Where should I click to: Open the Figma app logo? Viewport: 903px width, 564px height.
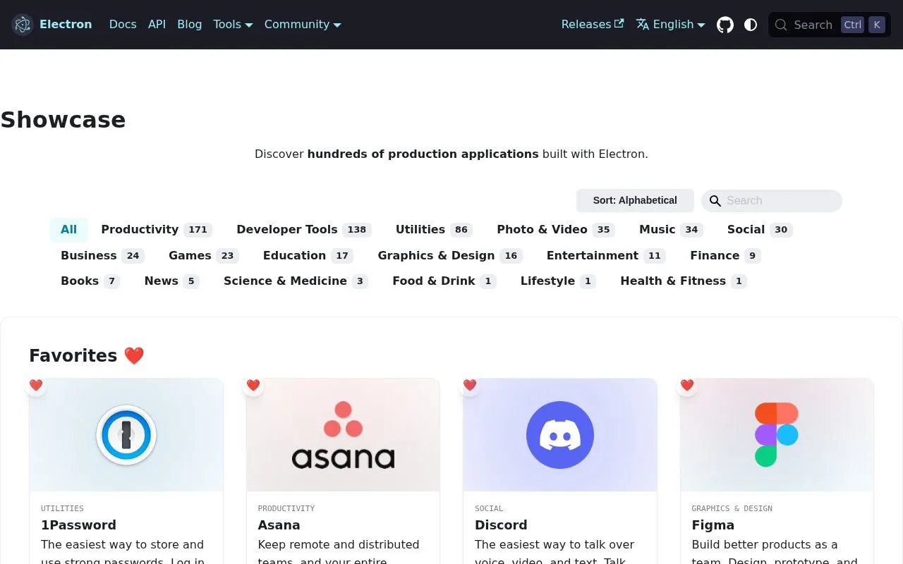[x=777, y=435]
